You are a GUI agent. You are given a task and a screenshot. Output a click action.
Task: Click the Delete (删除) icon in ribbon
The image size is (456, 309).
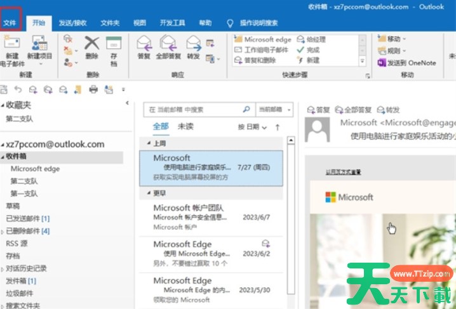pyautogui.click(x=92, y=43)
